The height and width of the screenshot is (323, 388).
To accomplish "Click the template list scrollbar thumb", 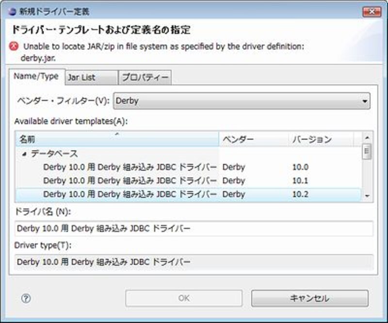I will (x=367, y=152).
